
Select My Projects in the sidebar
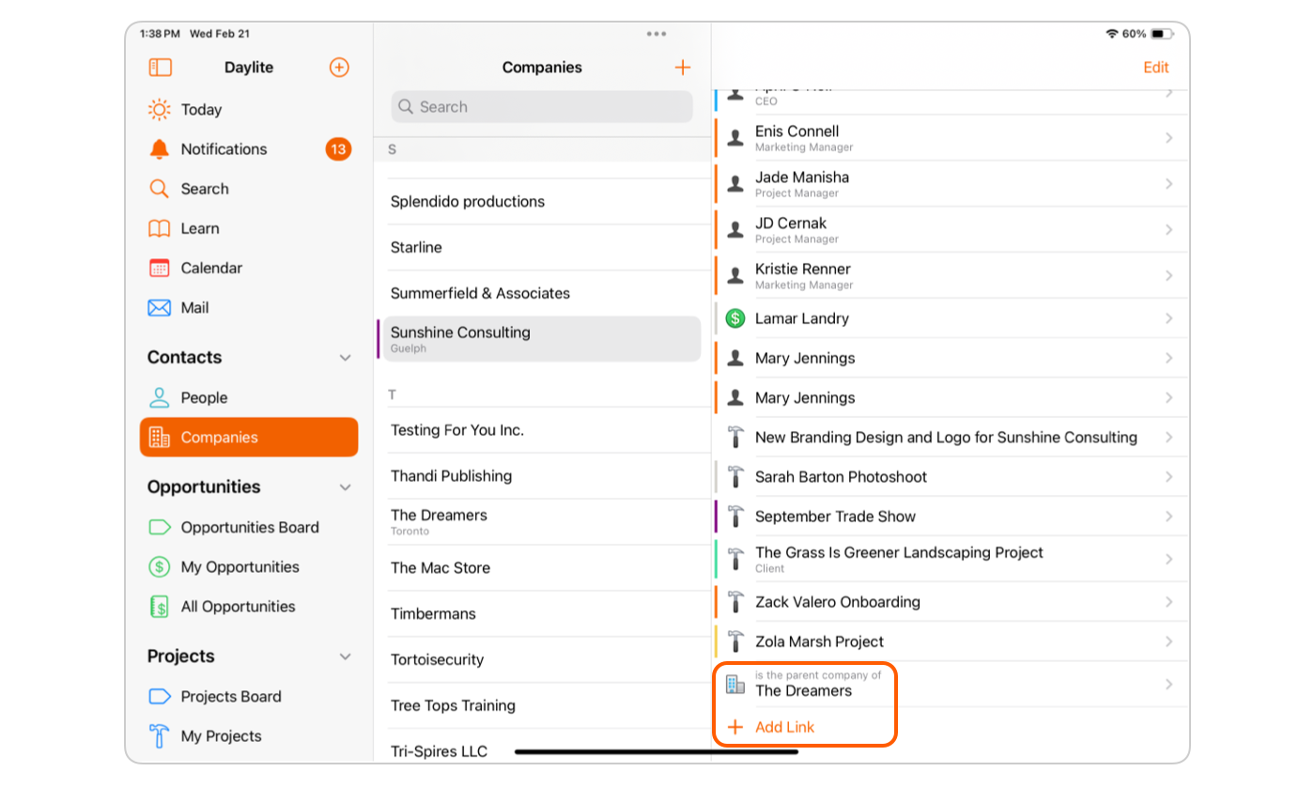(x=221, y=736)
